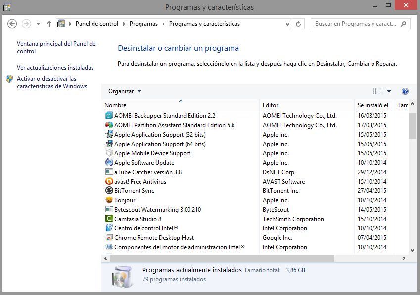Open Programas breadcrumb in address bar
This screenshot has height=295, width=420.
[x=143, y=24]
